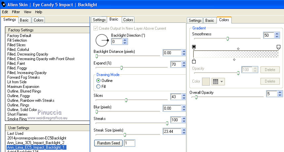Click the Streaks slider thumb
Viewport: 284px width, 152px height.
coord(167,123)
